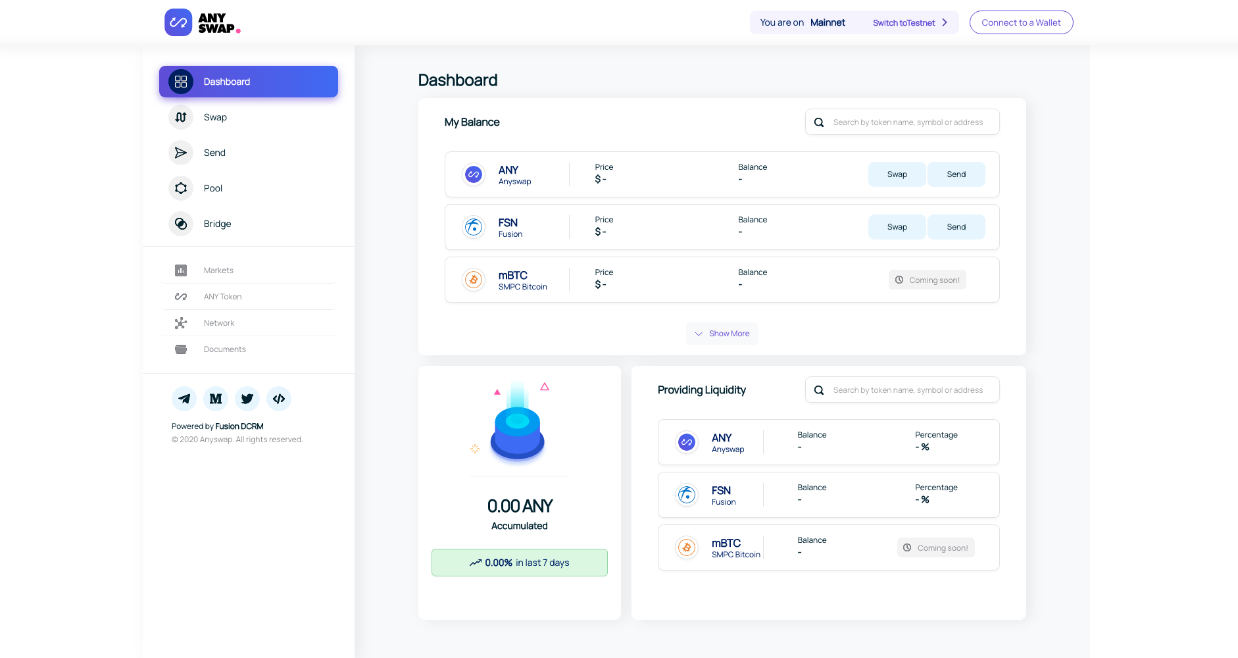Open the code repository icon
Image resolution: width=1238 pixels, height=658 pixels.
[279, 399]
